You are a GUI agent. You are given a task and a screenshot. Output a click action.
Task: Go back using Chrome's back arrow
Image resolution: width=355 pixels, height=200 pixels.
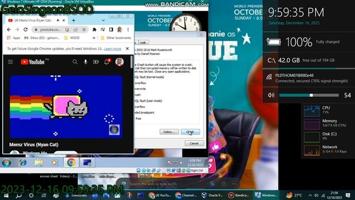(x=9, y=29)
